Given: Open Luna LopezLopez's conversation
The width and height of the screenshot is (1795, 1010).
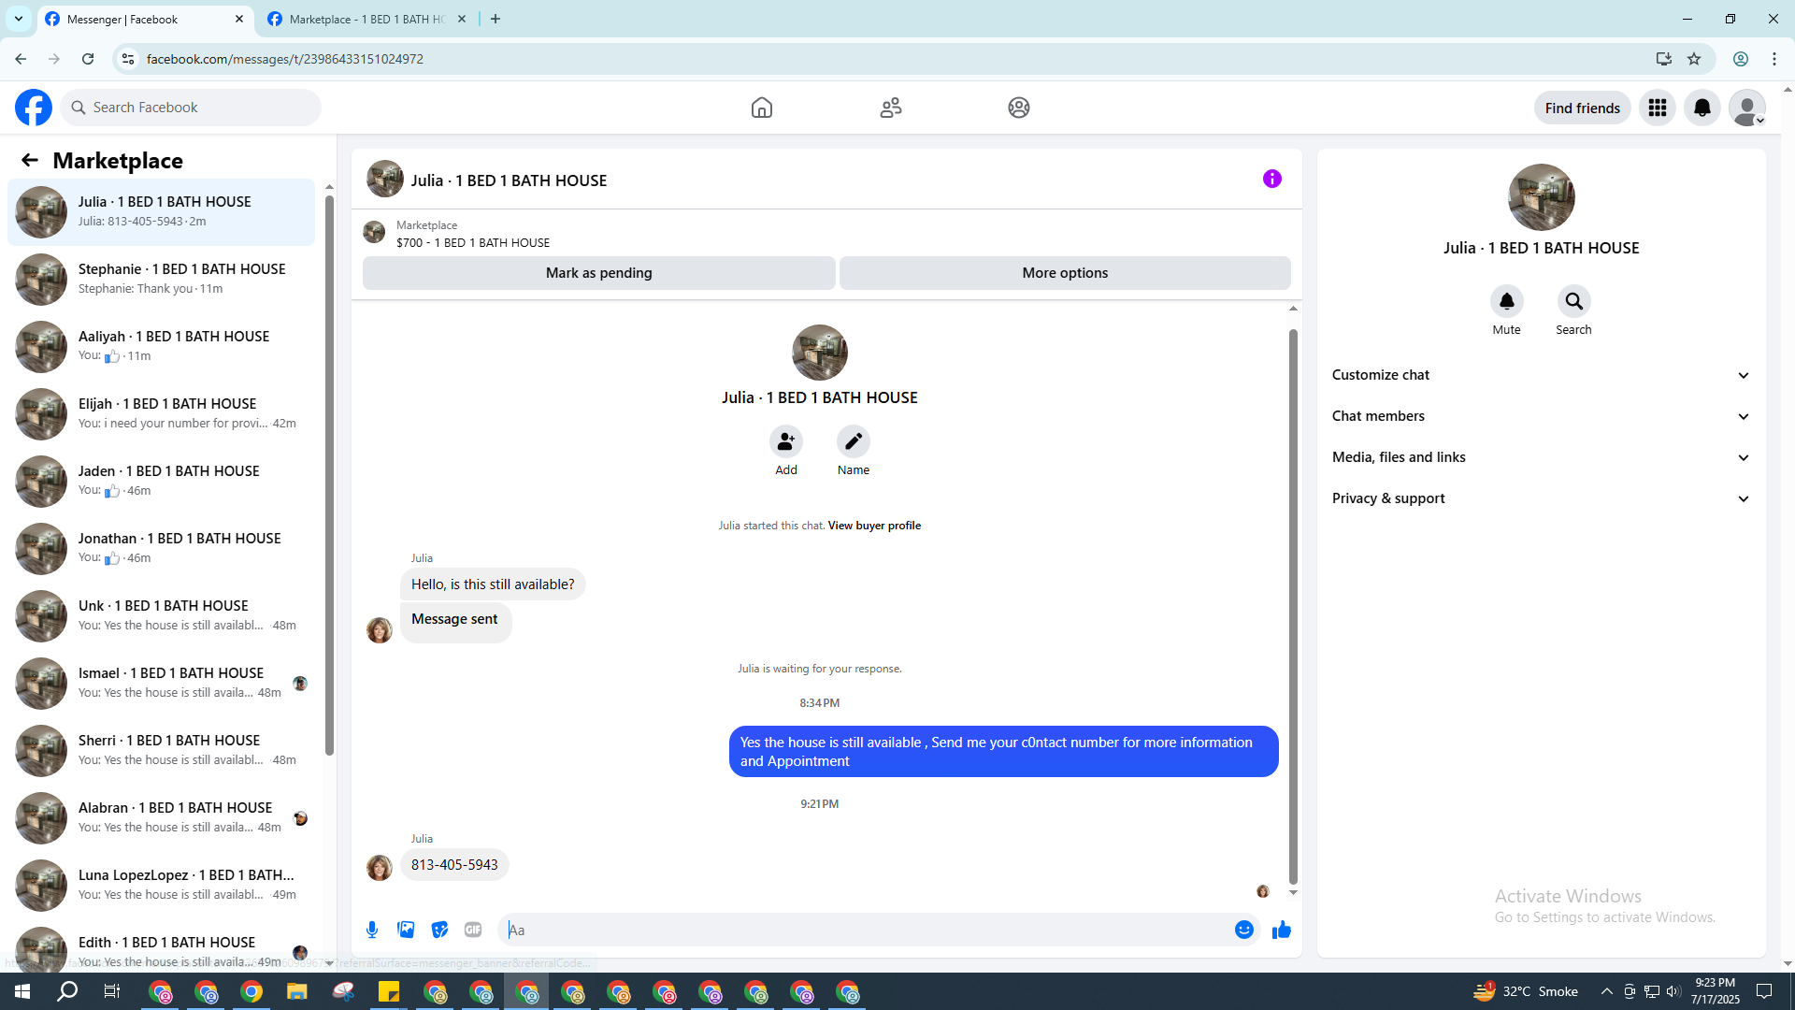Looking at the screenshot, I should tap(161, 885).
